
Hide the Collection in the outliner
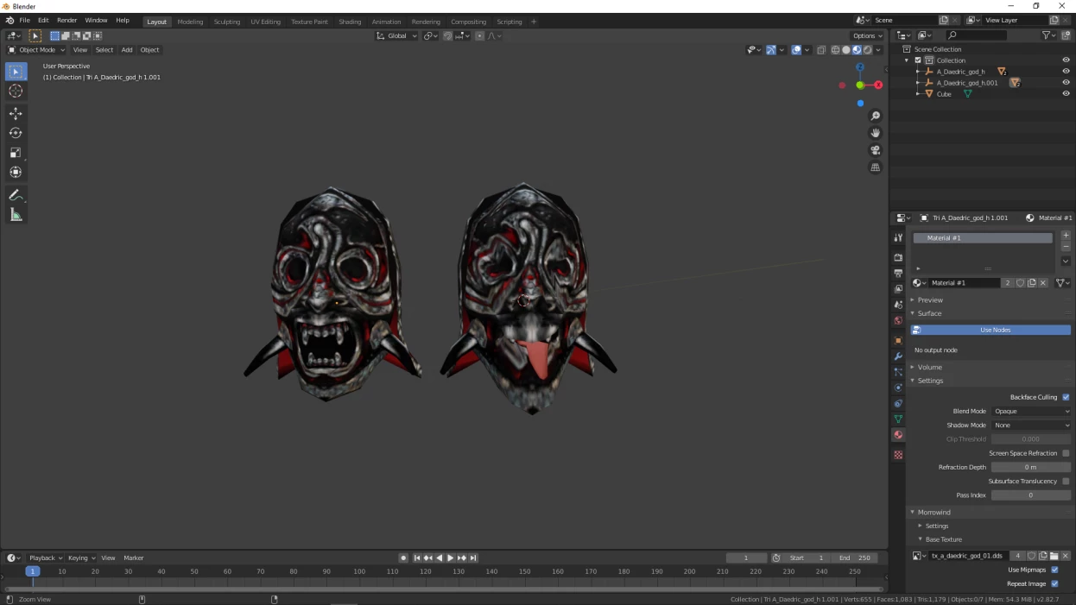1066,60
